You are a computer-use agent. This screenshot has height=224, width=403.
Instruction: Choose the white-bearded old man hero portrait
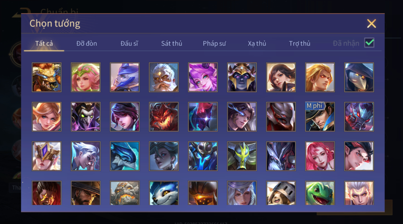point(164,77)
